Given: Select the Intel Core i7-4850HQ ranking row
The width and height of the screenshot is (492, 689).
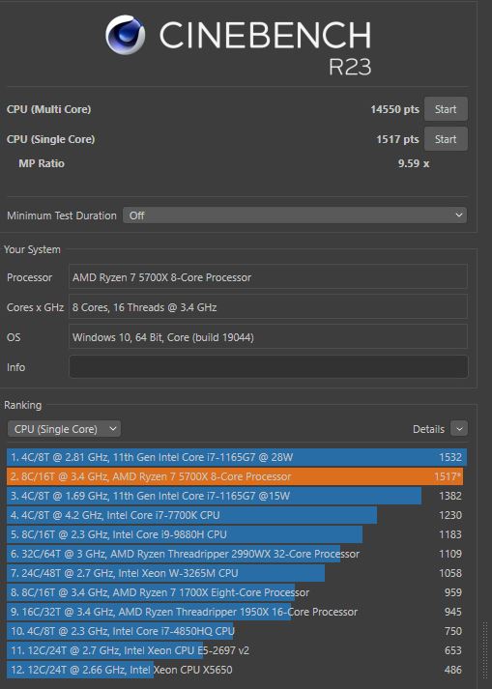Looking at the screenshot, I should point(237,631).
